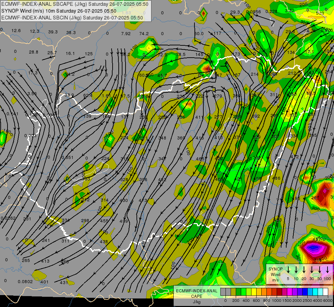
Task: Click the SYNOP label in wind legend
Action: pyautogui.click(x=275, y=269)
